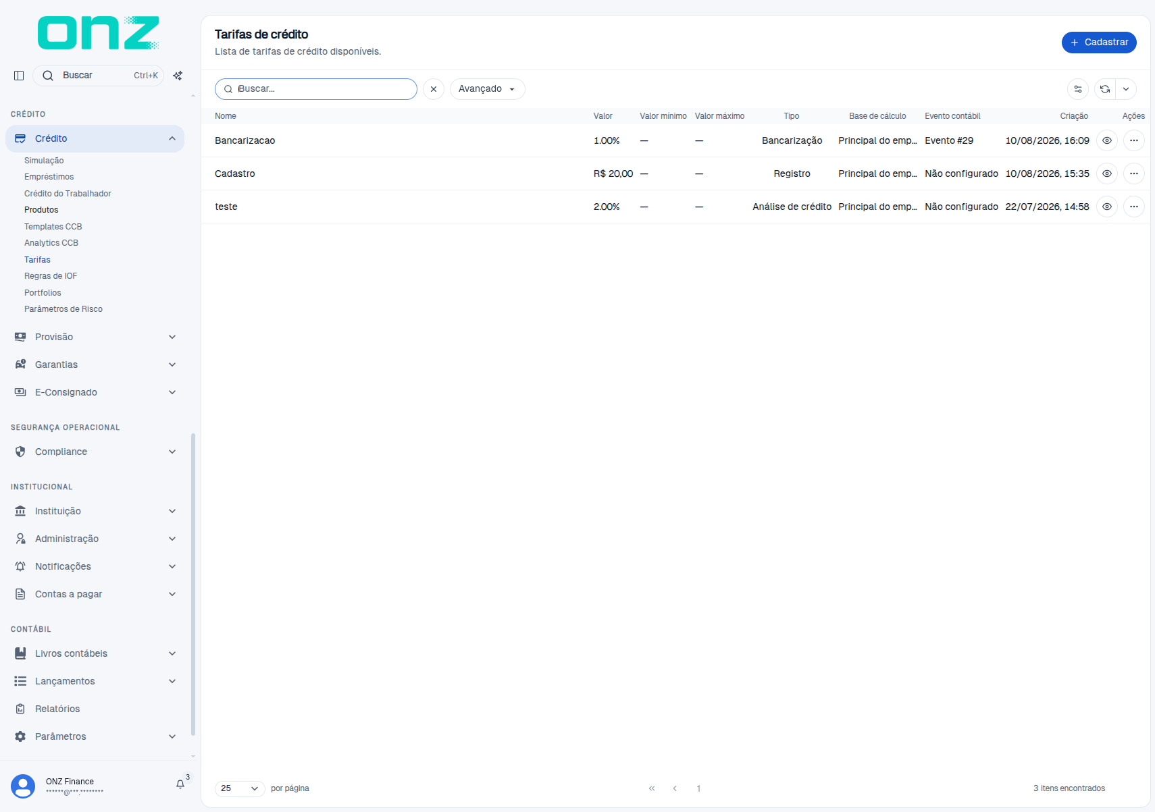The image size is (1155, 812).
Task: Navigate to Templates CCB
Action: [x=53, y=227]
